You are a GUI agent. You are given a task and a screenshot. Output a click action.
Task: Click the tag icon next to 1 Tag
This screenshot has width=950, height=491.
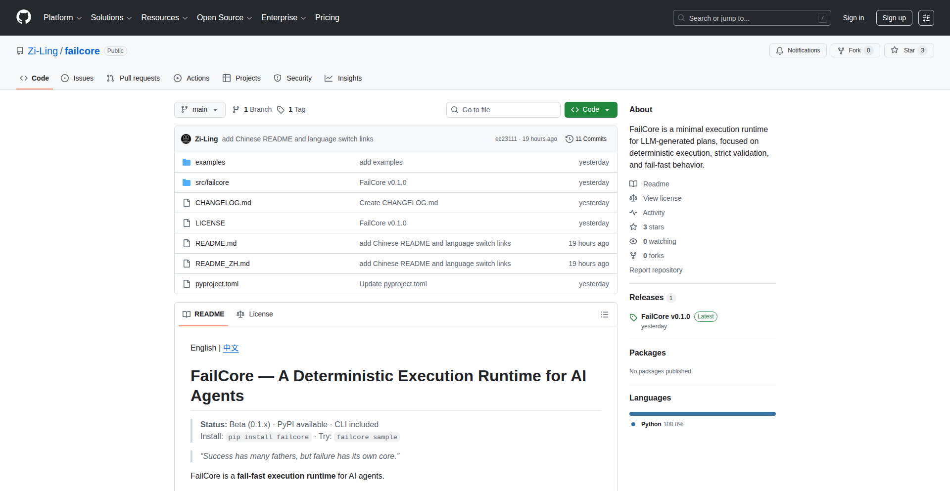pyautogui.click(x=281, y=110)
